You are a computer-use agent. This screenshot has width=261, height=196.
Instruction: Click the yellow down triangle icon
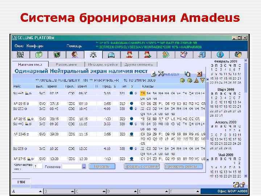coord(202,81)
